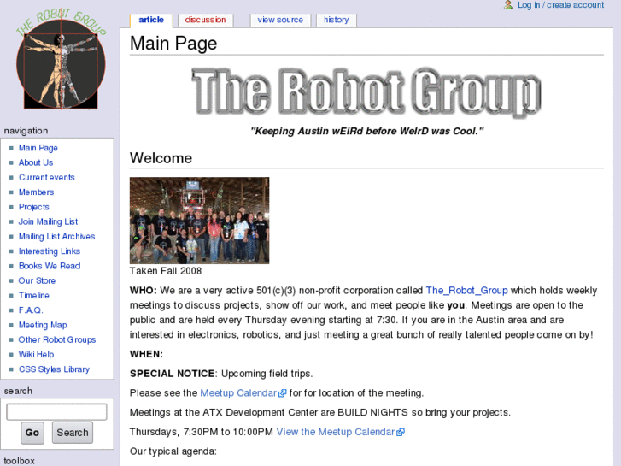
Task: Open the F.A.Q. link
Action: 31,310
